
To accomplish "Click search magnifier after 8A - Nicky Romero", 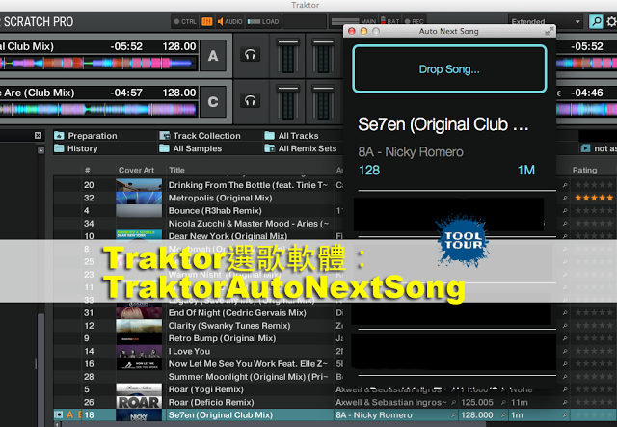I will click(453, 414).
